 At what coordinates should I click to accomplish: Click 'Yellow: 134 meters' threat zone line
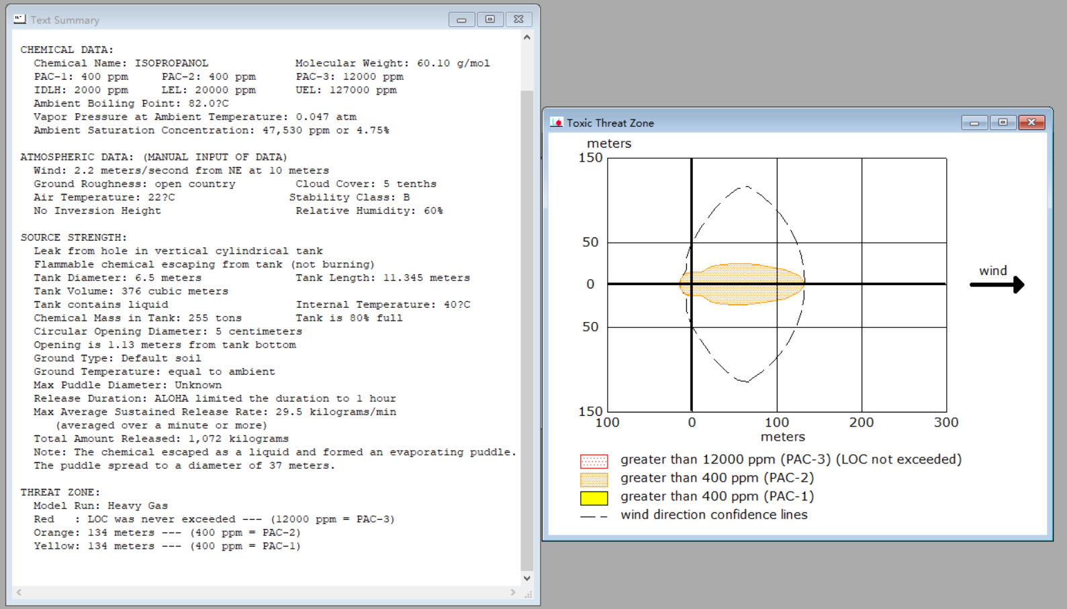click(167, 546)
